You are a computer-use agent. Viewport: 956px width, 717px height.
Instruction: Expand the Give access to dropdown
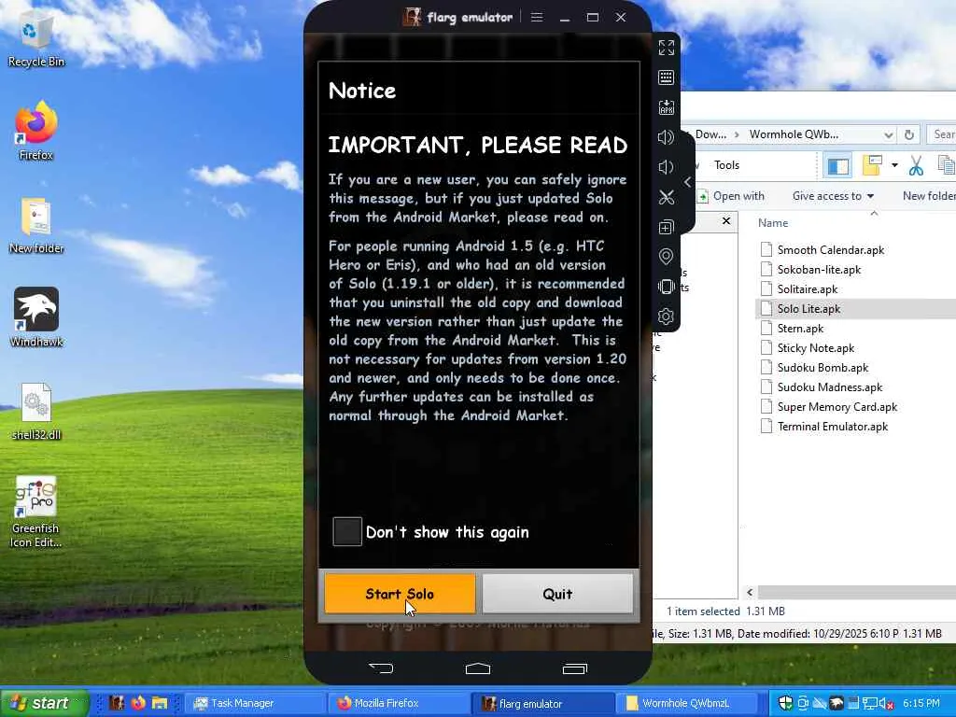(833, 196)
